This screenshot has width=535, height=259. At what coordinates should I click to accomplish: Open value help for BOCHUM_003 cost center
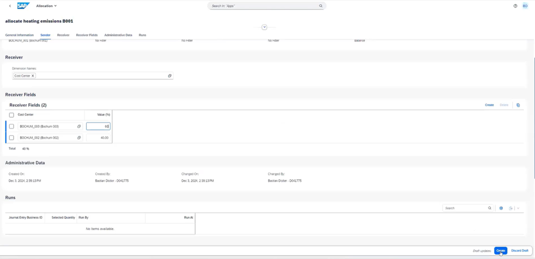tap(79, 127)
